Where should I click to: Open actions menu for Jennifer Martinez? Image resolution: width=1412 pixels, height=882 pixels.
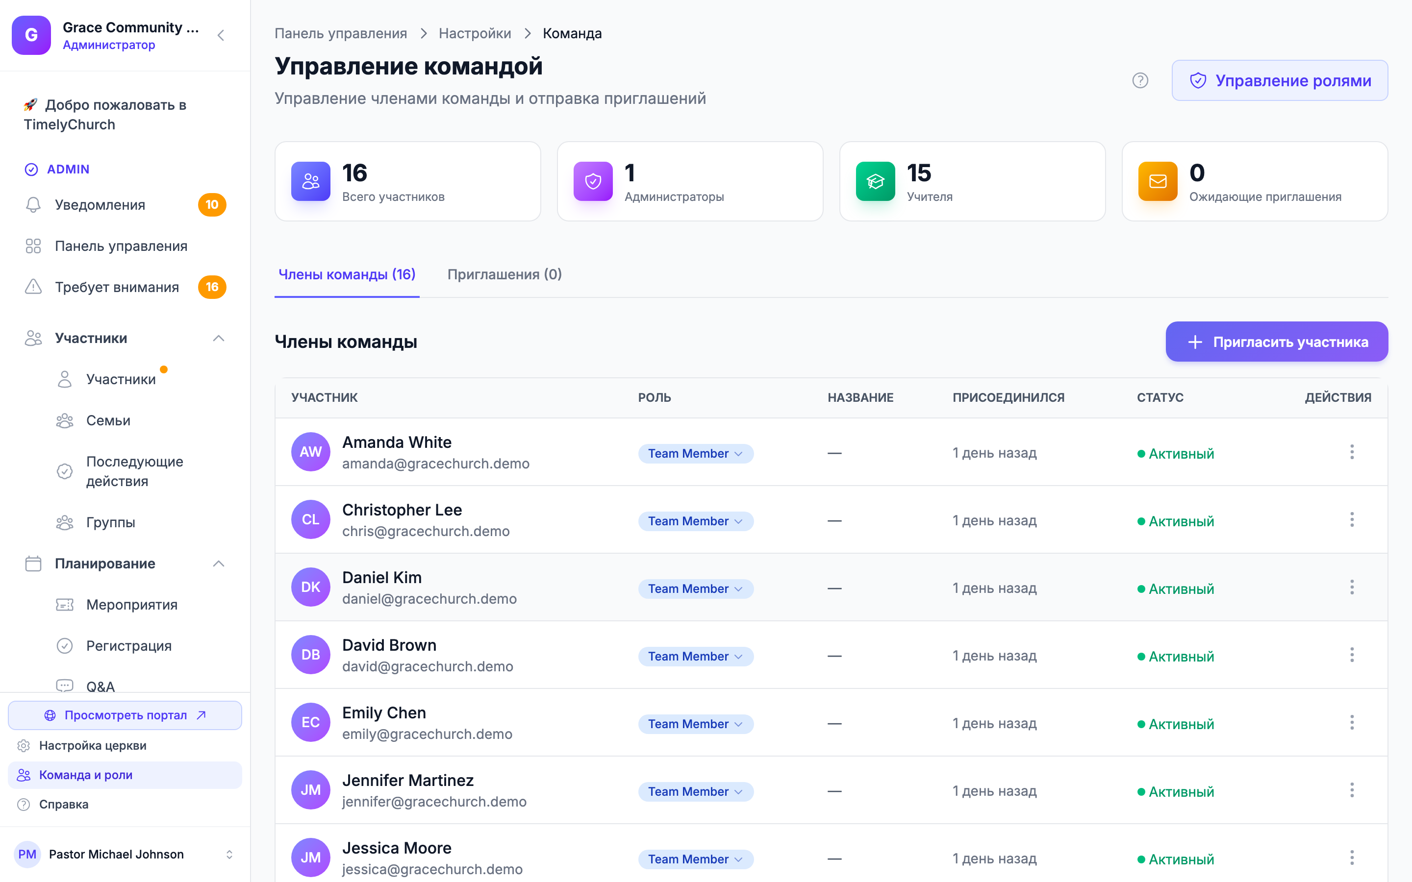click(1352, 790)
